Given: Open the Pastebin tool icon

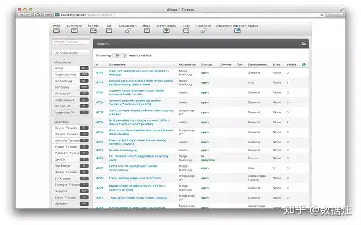Looking at the screenshot, I should click(x=203, y=31).
